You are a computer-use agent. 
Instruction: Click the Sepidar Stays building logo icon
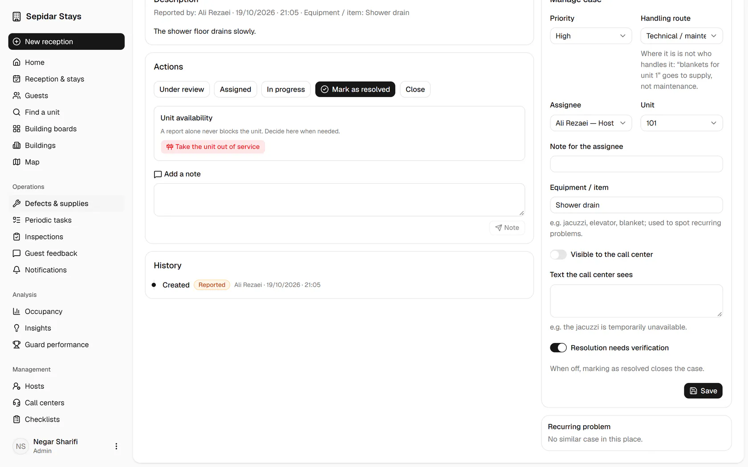tap(16, 16)
